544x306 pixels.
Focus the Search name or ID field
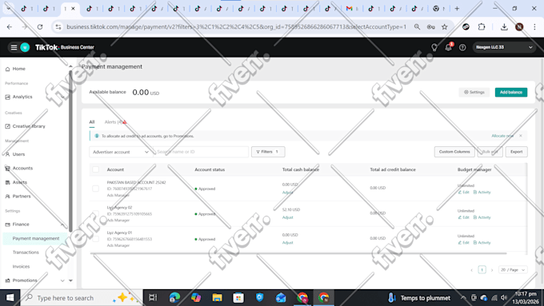[x=201, y=152]
